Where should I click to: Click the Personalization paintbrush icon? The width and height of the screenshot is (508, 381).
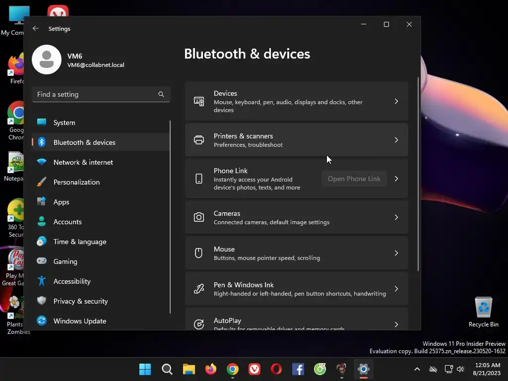coord(42,182)
